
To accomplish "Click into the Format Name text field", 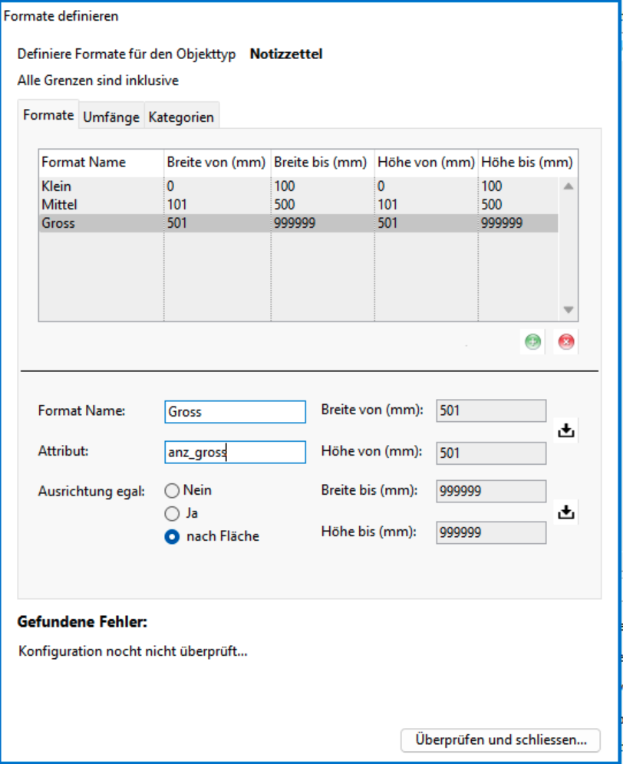I will pos(235,412).
